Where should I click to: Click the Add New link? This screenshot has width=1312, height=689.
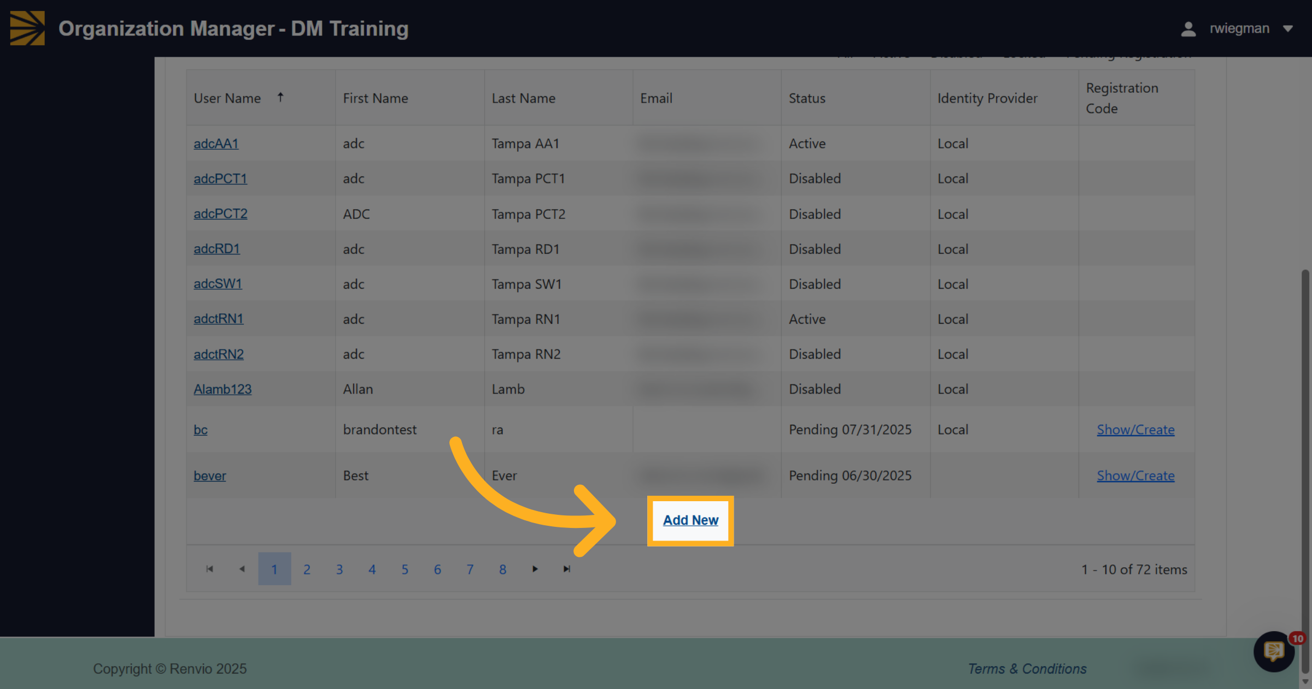690,520
